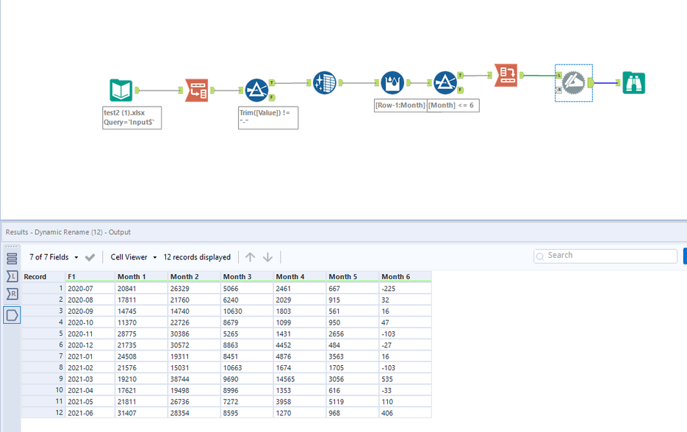This screenshot has width=687, height=432.
Task: Move to previous record with up arrow
Action: [250, 257]
